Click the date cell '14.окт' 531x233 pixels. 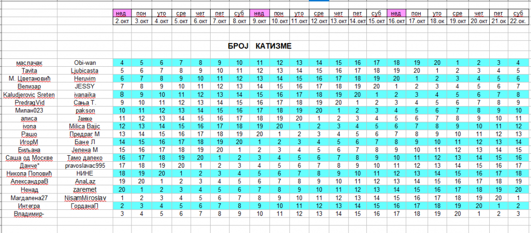coord(357,21)
